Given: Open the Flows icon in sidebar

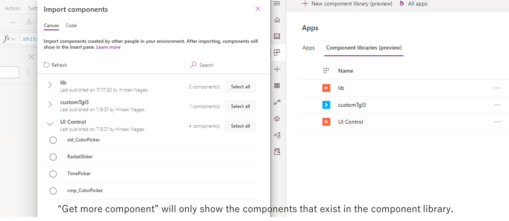Looking at the screenshot, I should click(277, 102).
